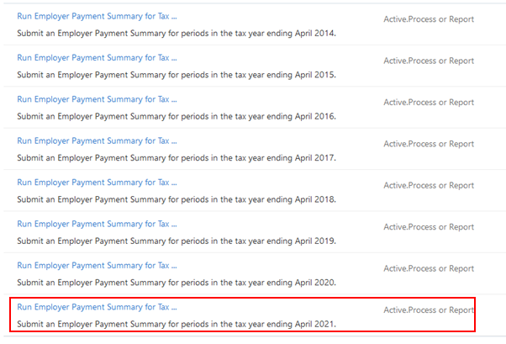This screenshot has height=344, width=506.
Task: Open the Run Employer Payment Summary link for April 2017
Action: 97,140
